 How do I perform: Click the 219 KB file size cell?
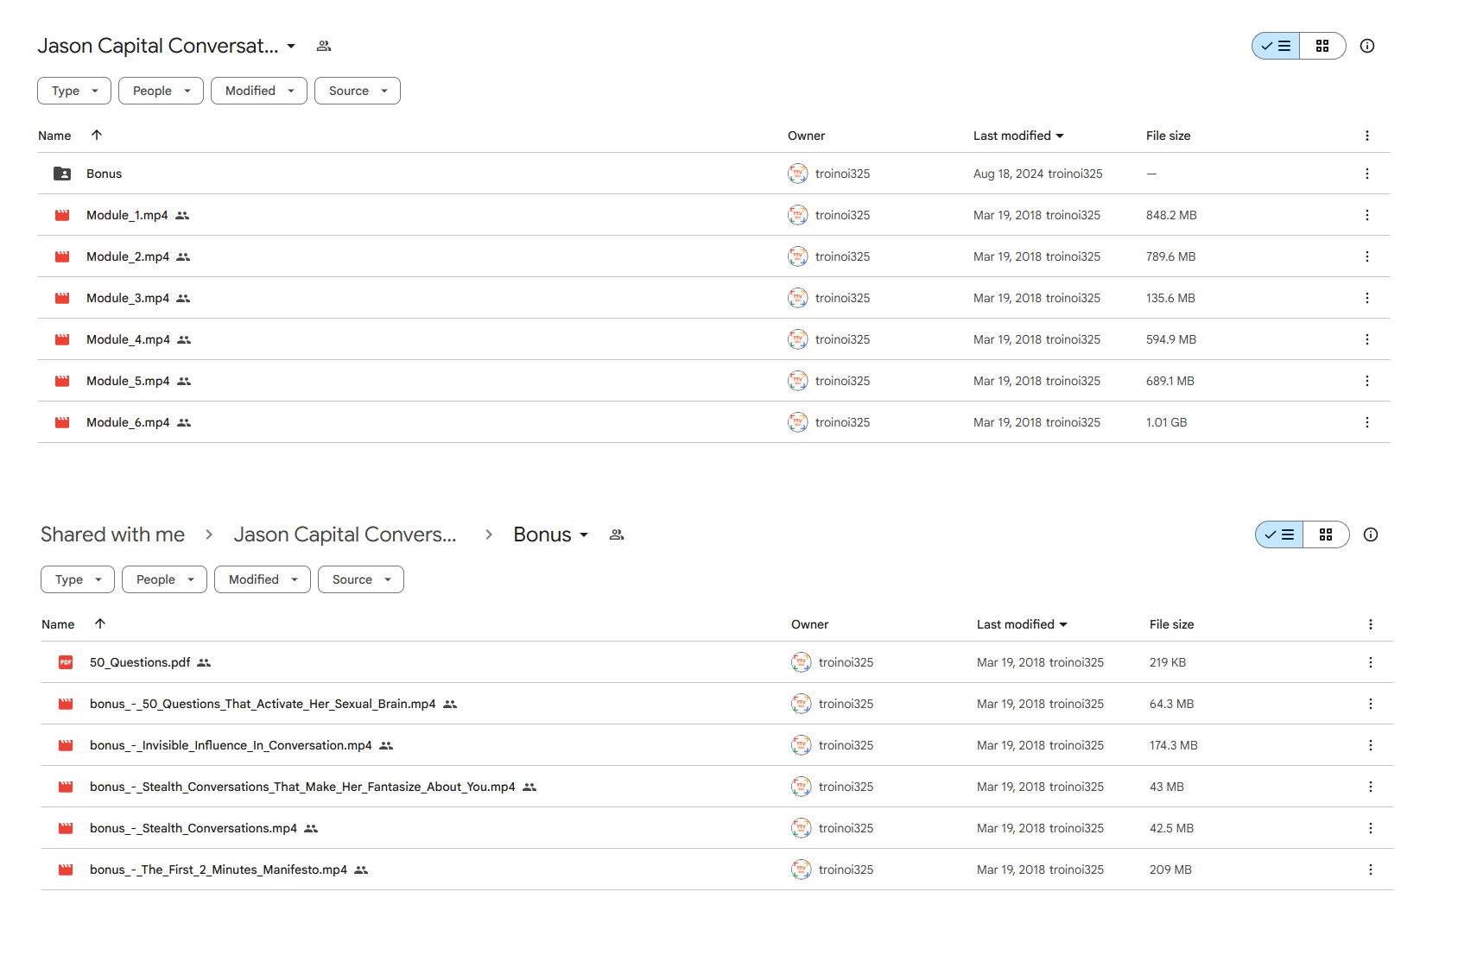[x=1168, y=662]
